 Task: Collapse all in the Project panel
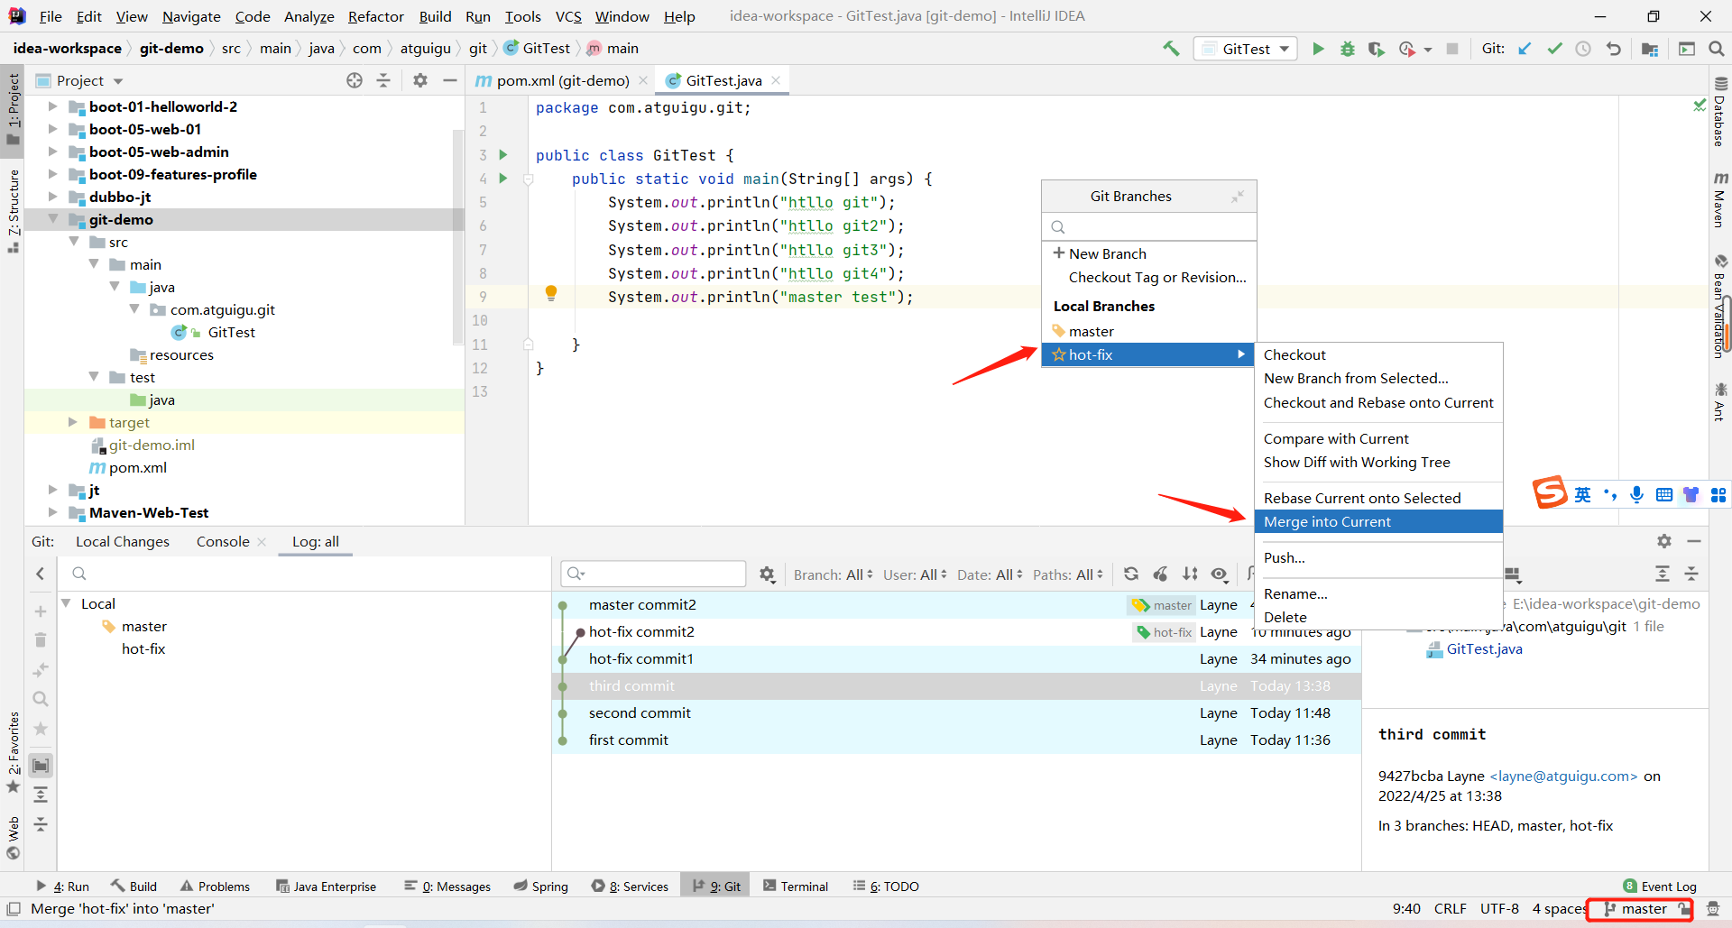point(383,80)
